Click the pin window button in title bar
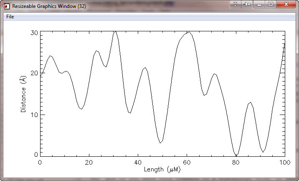The height and width of the screenshot is (181, 299). 247,4
